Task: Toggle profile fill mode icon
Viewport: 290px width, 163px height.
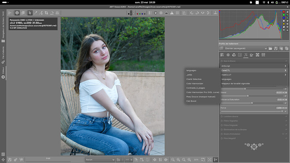Action: coord(221,48)
